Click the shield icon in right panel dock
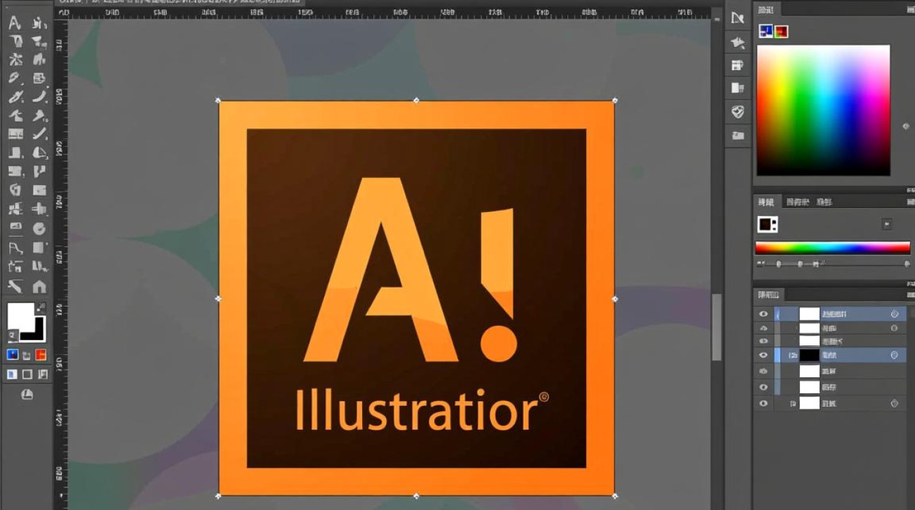The width and height of the screenshot is (915, 510). pos(737,112)
